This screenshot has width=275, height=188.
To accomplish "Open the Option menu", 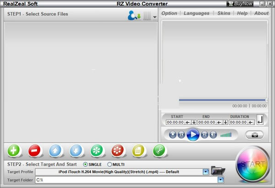I will [169, 13].
